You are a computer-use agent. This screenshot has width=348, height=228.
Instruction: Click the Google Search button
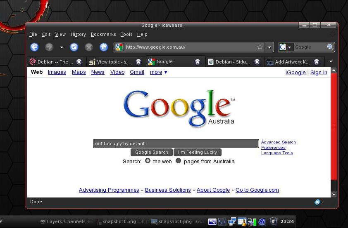point(152,152)
